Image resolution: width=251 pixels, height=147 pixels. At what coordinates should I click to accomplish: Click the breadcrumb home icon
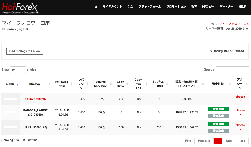coord(212,24)
